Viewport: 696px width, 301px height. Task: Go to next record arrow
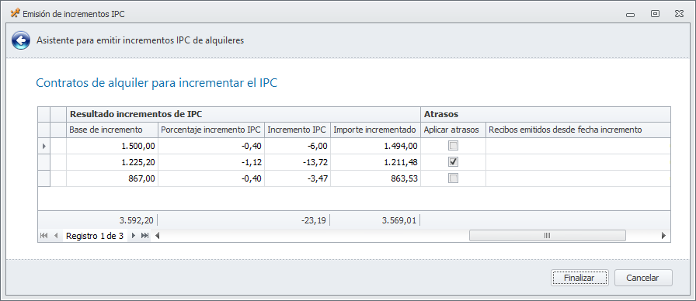pos(133,236)
